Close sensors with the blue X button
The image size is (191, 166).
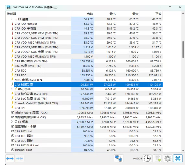tap(178, 159)
